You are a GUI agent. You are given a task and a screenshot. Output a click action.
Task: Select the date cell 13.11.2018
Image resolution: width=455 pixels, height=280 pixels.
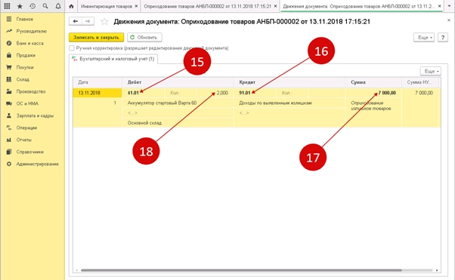point(97,93)
